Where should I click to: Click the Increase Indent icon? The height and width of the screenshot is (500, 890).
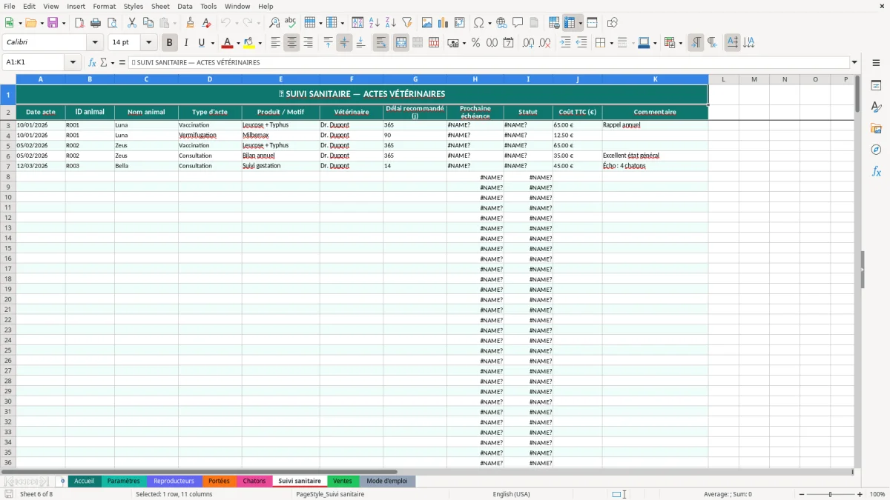click(565, 43)
